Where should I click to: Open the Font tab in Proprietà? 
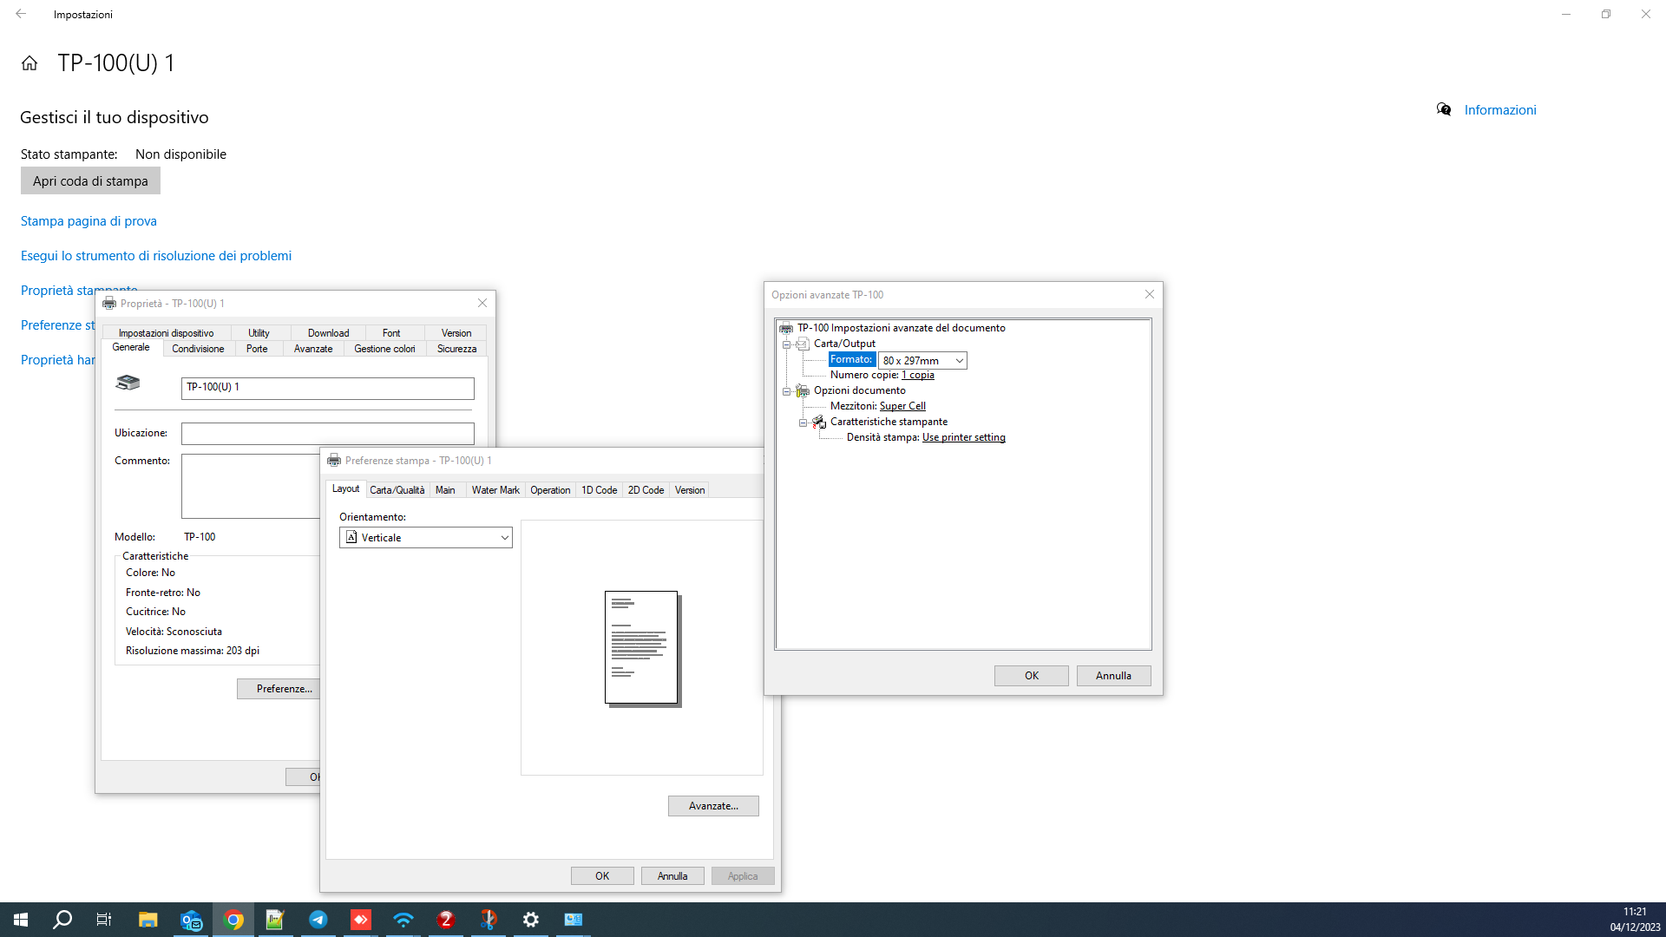[391, 333]
